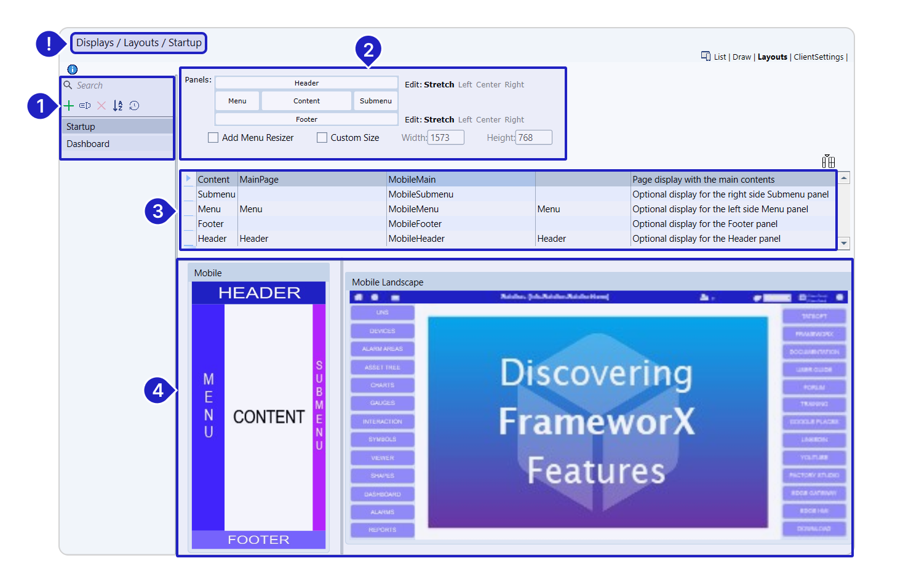Click the green plus add layout icon
This screenshot has width=903, height=582.
tap(69, 106)
